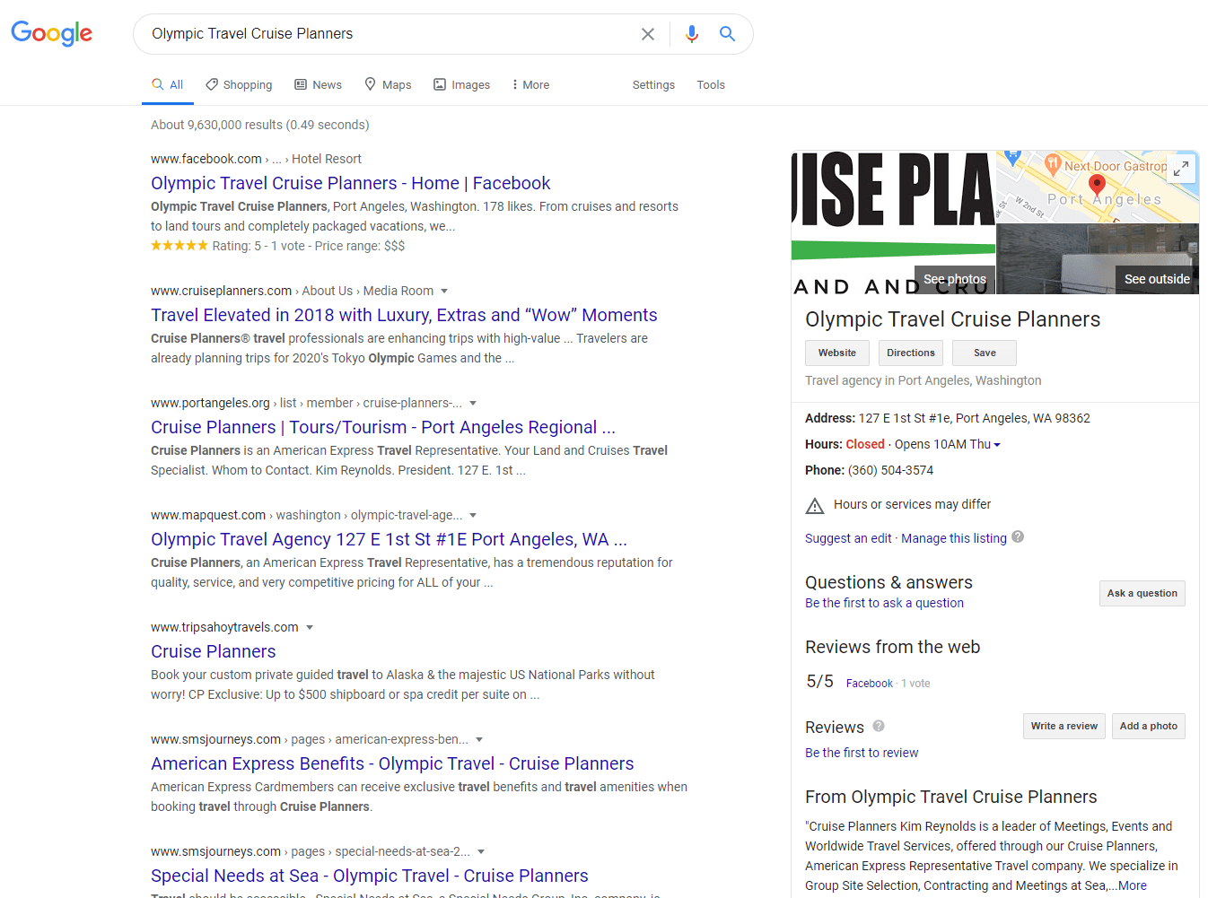Expand portangeles.org result options arrow
Screen dimensions: 1208x898
pos(473,404)
